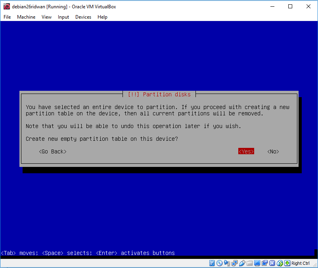The image size is (318, 268).
Task: Click the mouse integration status icon
Action: point(280,263)
